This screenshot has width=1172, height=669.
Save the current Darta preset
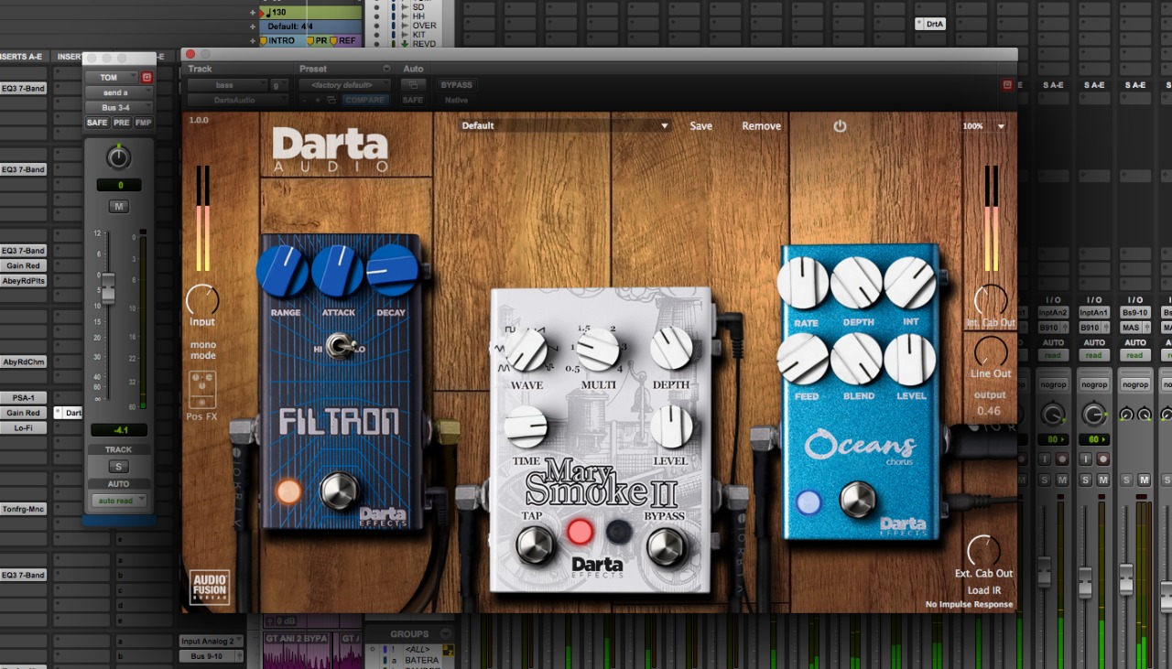[x=700, y=126]
